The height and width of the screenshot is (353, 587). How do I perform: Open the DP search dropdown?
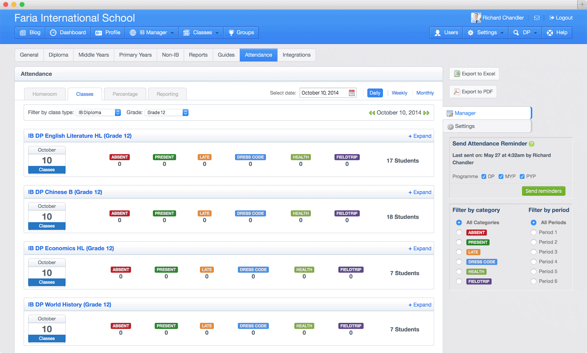525,33
